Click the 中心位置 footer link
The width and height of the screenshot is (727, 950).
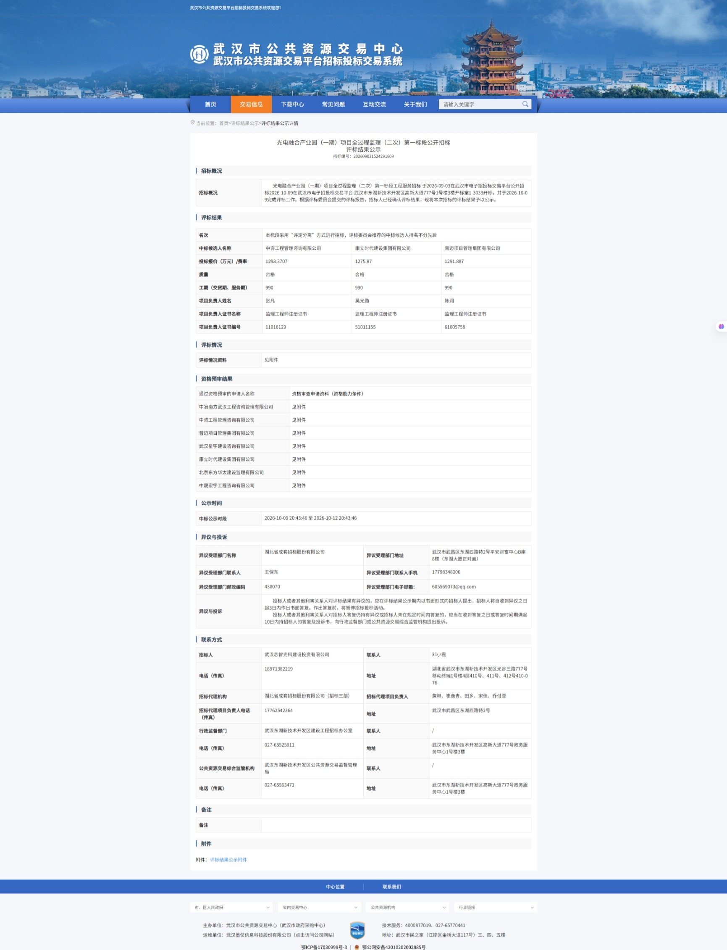336,887
